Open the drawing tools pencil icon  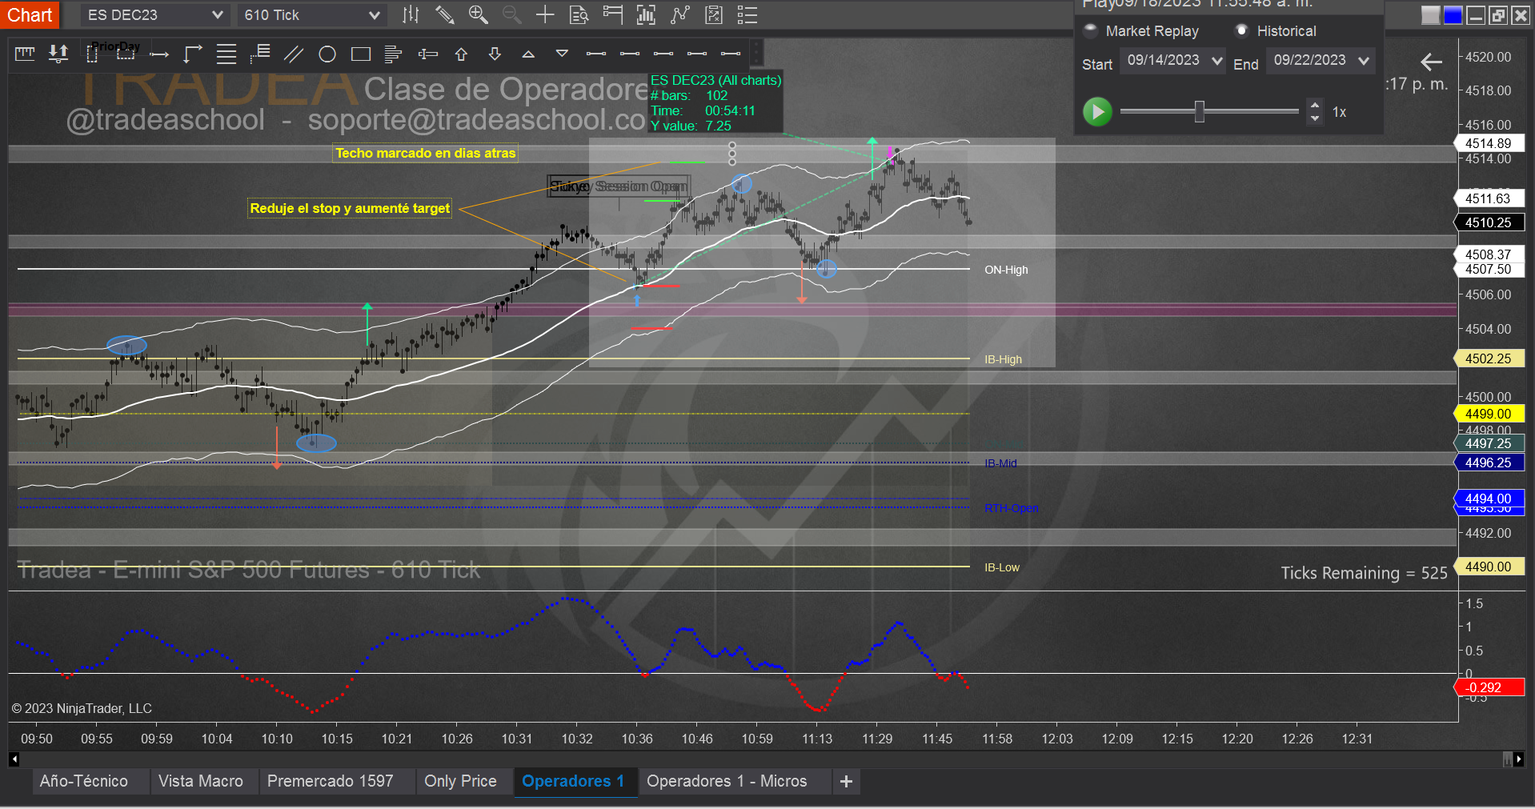click(444, 14)
